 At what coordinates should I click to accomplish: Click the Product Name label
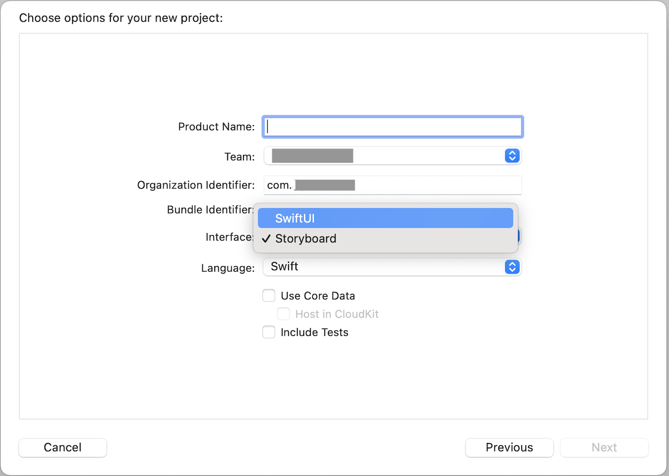(x=216, y=127)
